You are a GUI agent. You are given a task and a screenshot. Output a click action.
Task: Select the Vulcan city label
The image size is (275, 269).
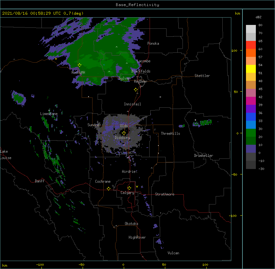pyautogui.click(x=173, y=253)
